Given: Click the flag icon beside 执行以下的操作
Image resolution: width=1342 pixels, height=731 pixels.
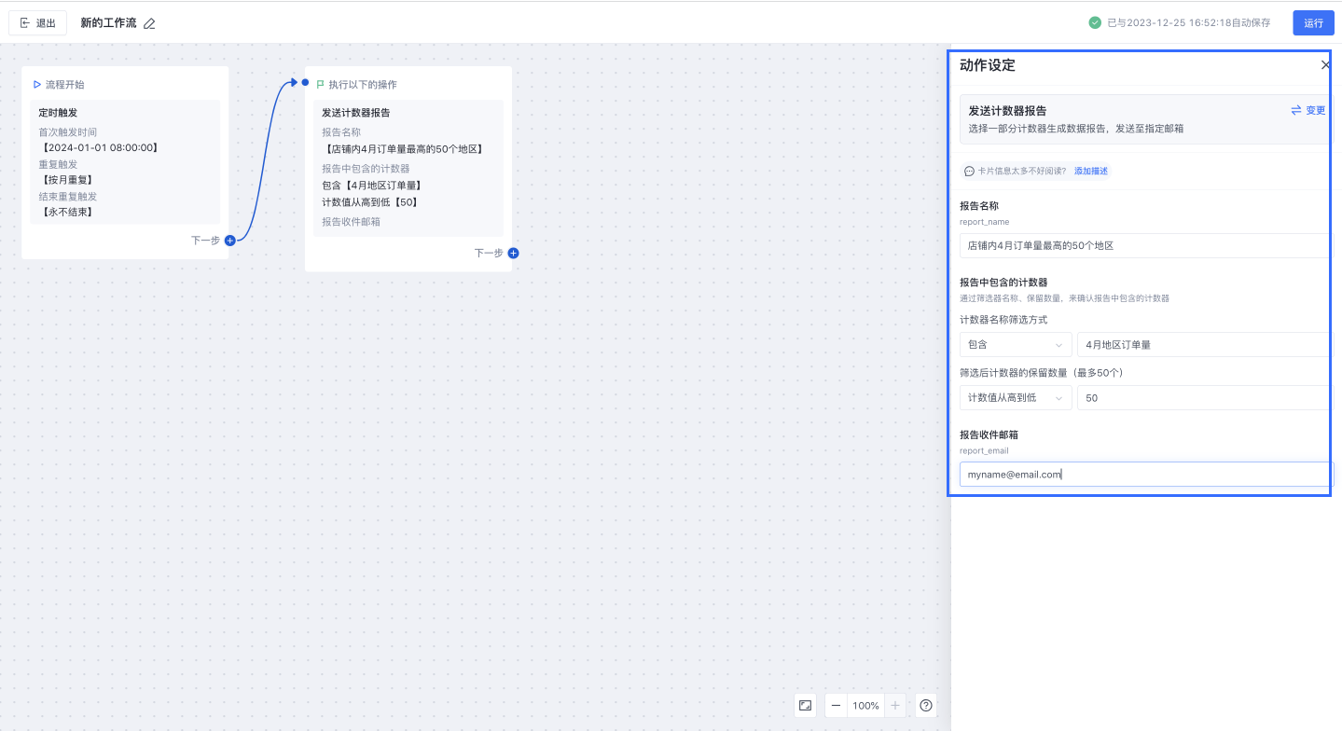Looking at the screenshot, I should tap(321, 85).
